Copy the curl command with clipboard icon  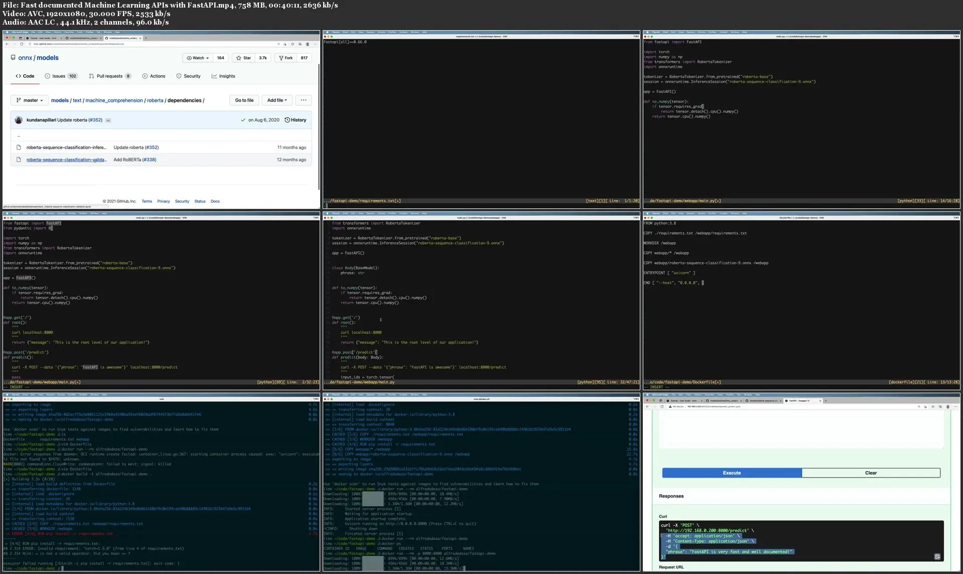click(x=937, y=556)
